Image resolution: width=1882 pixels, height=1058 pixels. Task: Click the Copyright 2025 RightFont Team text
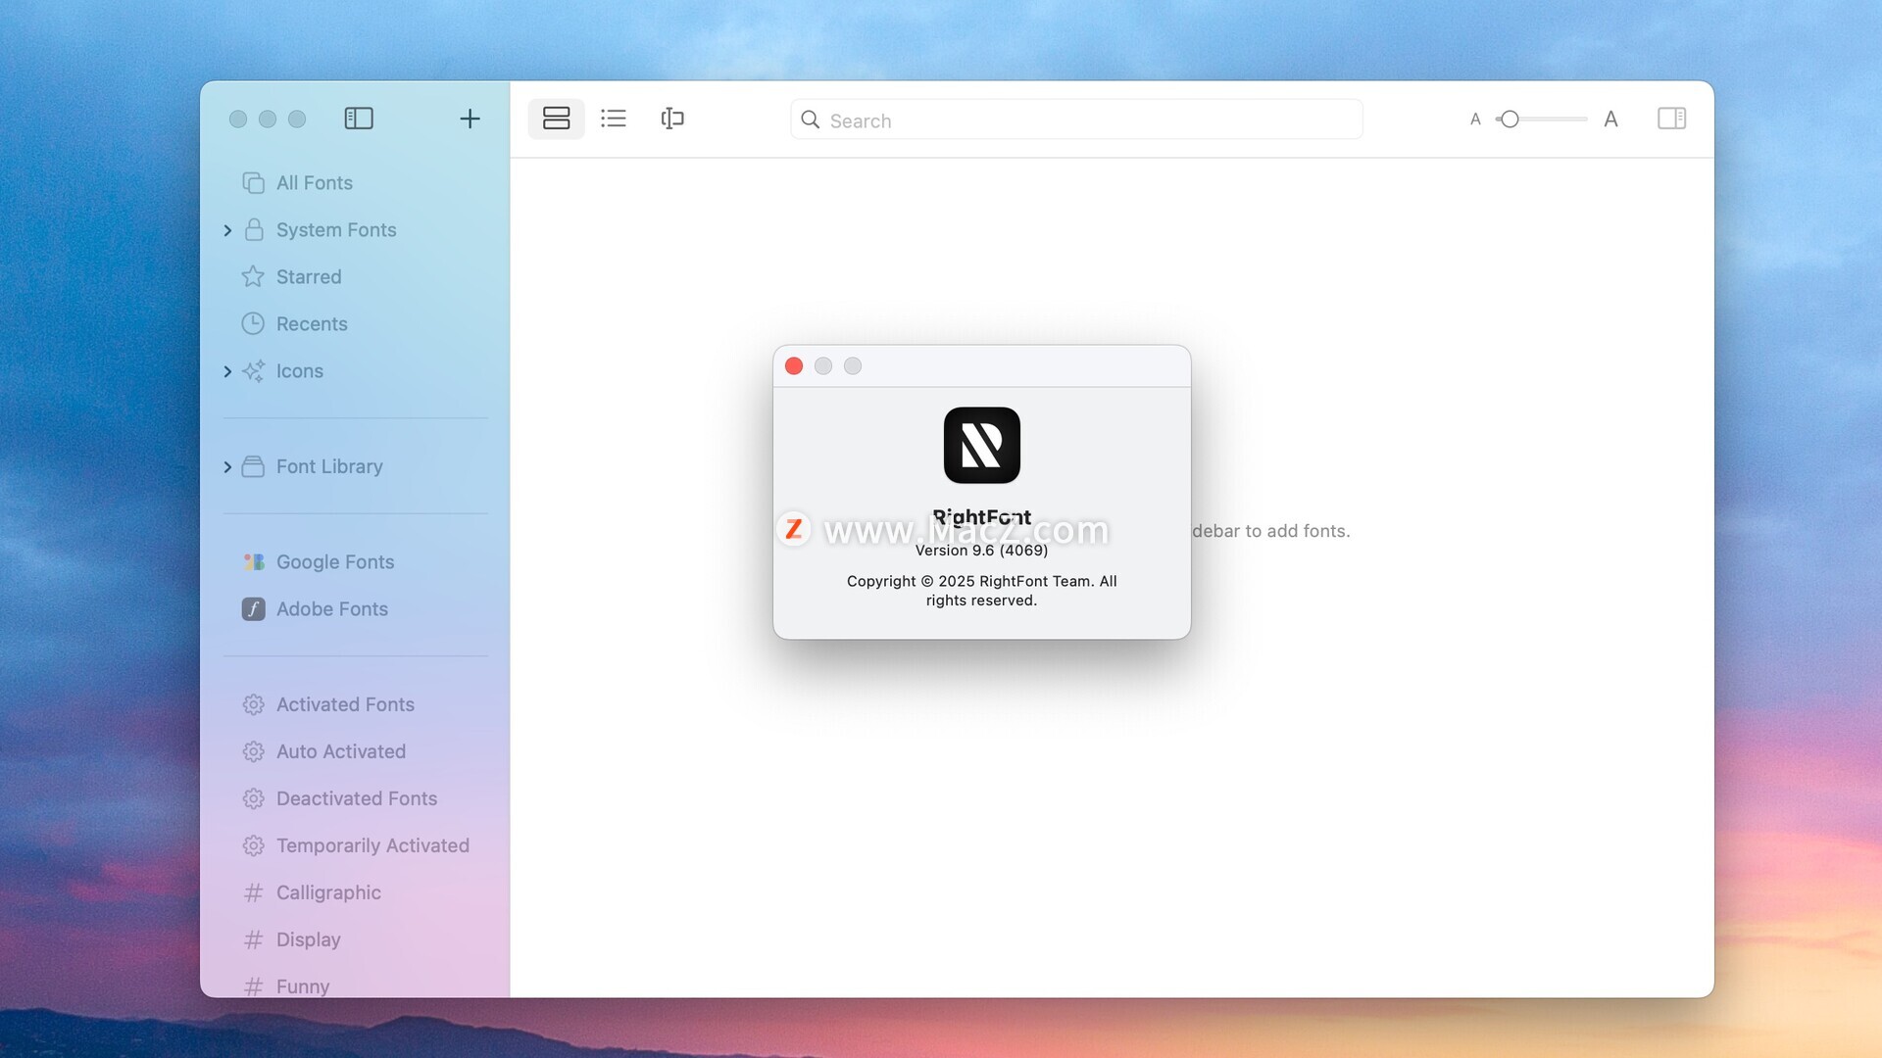point(981,591)
